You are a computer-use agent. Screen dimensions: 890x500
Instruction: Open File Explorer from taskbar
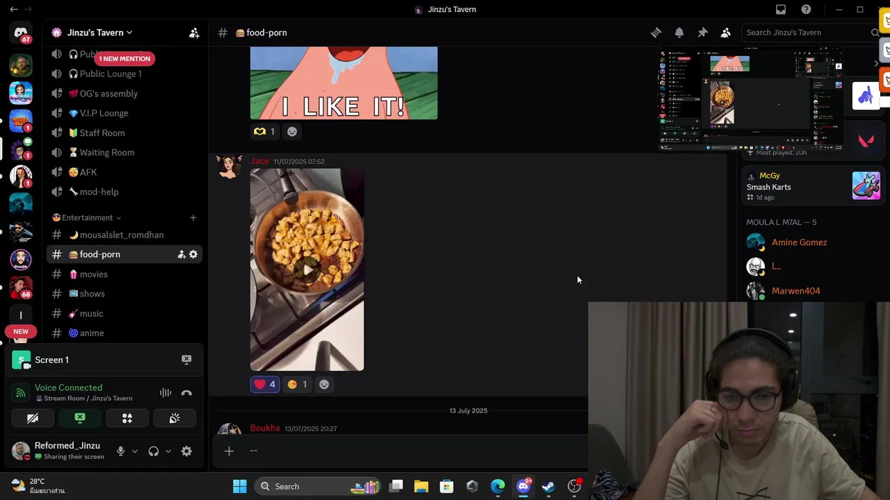click(421, 486)
